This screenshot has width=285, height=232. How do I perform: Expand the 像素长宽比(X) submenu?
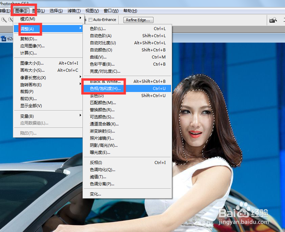click(48, 78)
